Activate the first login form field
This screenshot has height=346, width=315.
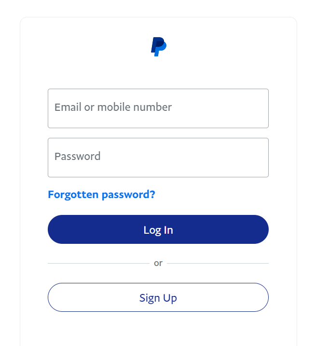(158, 108)
